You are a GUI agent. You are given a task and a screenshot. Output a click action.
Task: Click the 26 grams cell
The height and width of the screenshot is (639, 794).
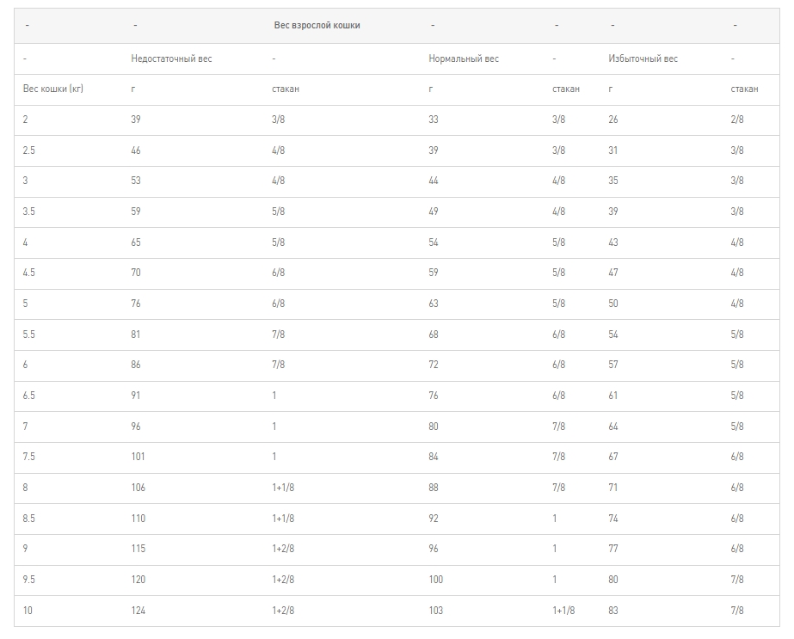pyautogui.click(x=613, y=120)
